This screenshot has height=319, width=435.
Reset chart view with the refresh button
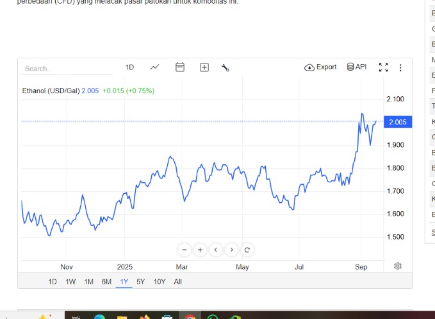(247, 250)
